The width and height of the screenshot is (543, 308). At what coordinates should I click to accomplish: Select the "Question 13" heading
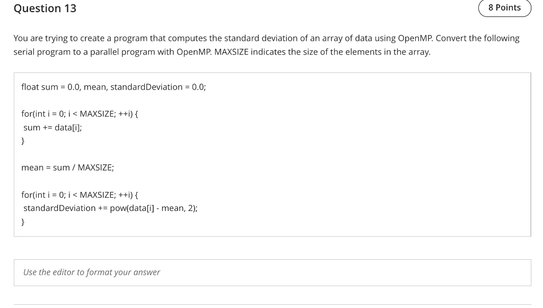point(45,8)
